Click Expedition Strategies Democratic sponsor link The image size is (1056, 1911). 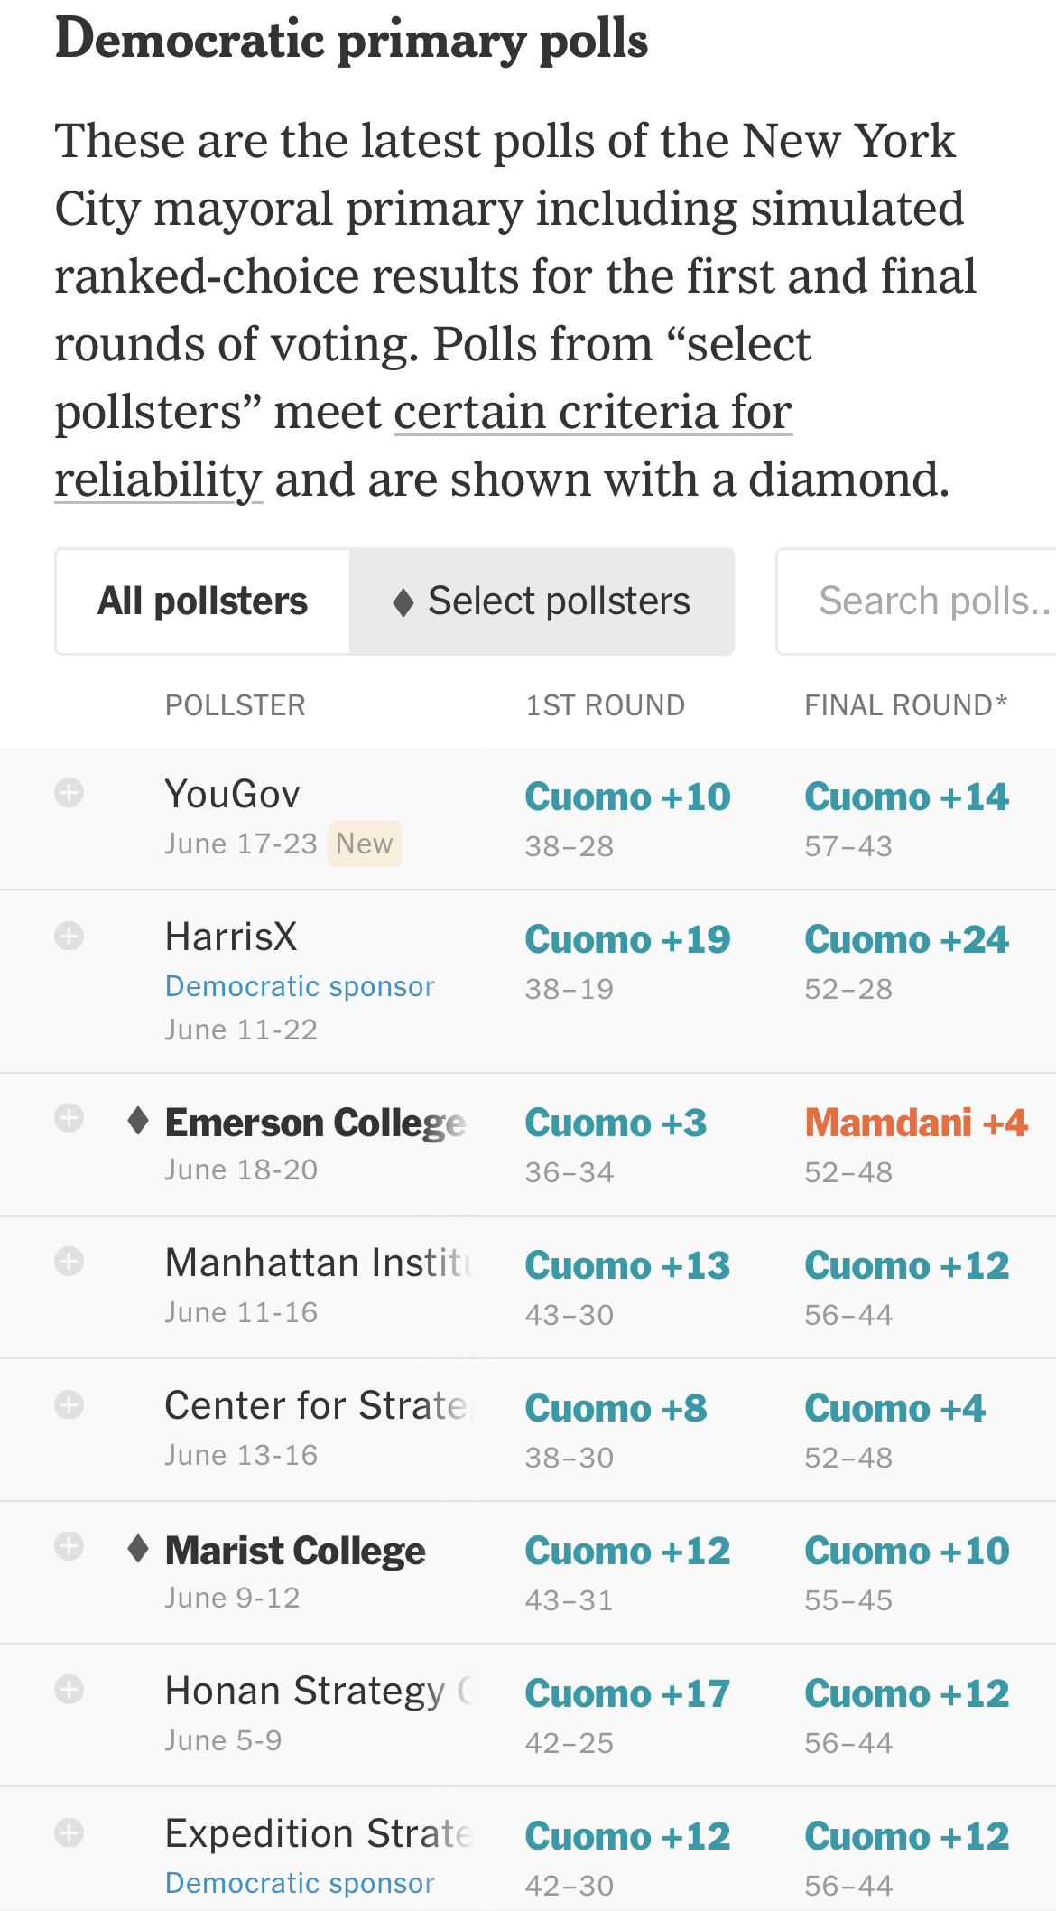pyautogui.click(x=300, y=1883)
